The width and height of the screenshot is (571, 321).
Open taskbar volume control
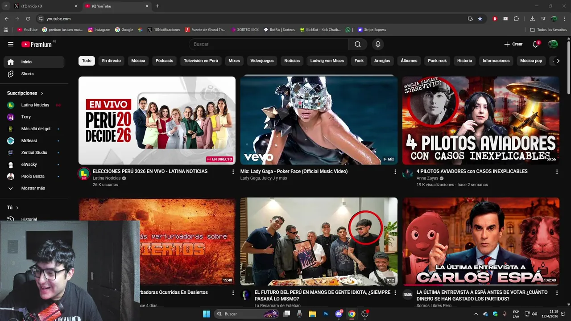(534, 314)
